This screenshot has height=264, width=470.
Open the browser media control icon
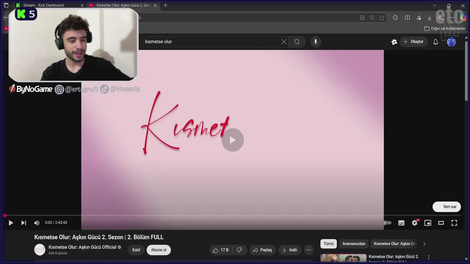coord(419,18)
